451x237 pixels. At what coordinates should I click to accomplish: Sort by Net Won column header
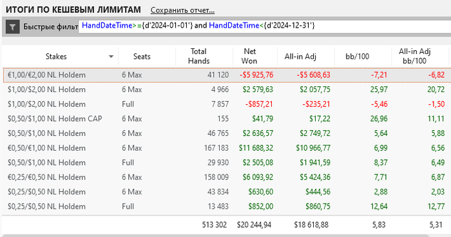[x=249, y=56]
